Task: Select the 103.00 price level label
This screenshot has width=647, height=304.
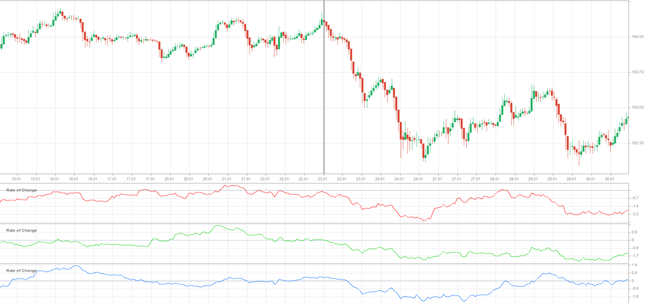Action: point(637,107)
